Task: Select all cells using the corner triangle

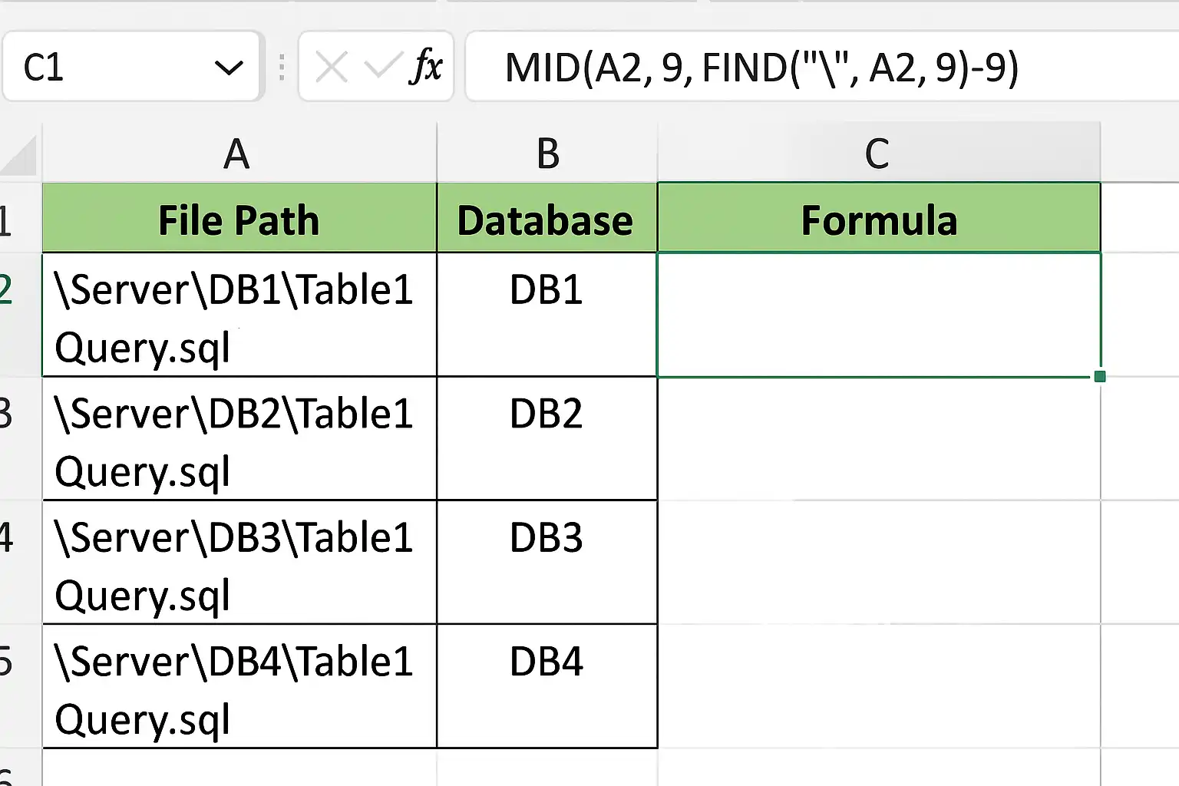Action: pos(20,154)
